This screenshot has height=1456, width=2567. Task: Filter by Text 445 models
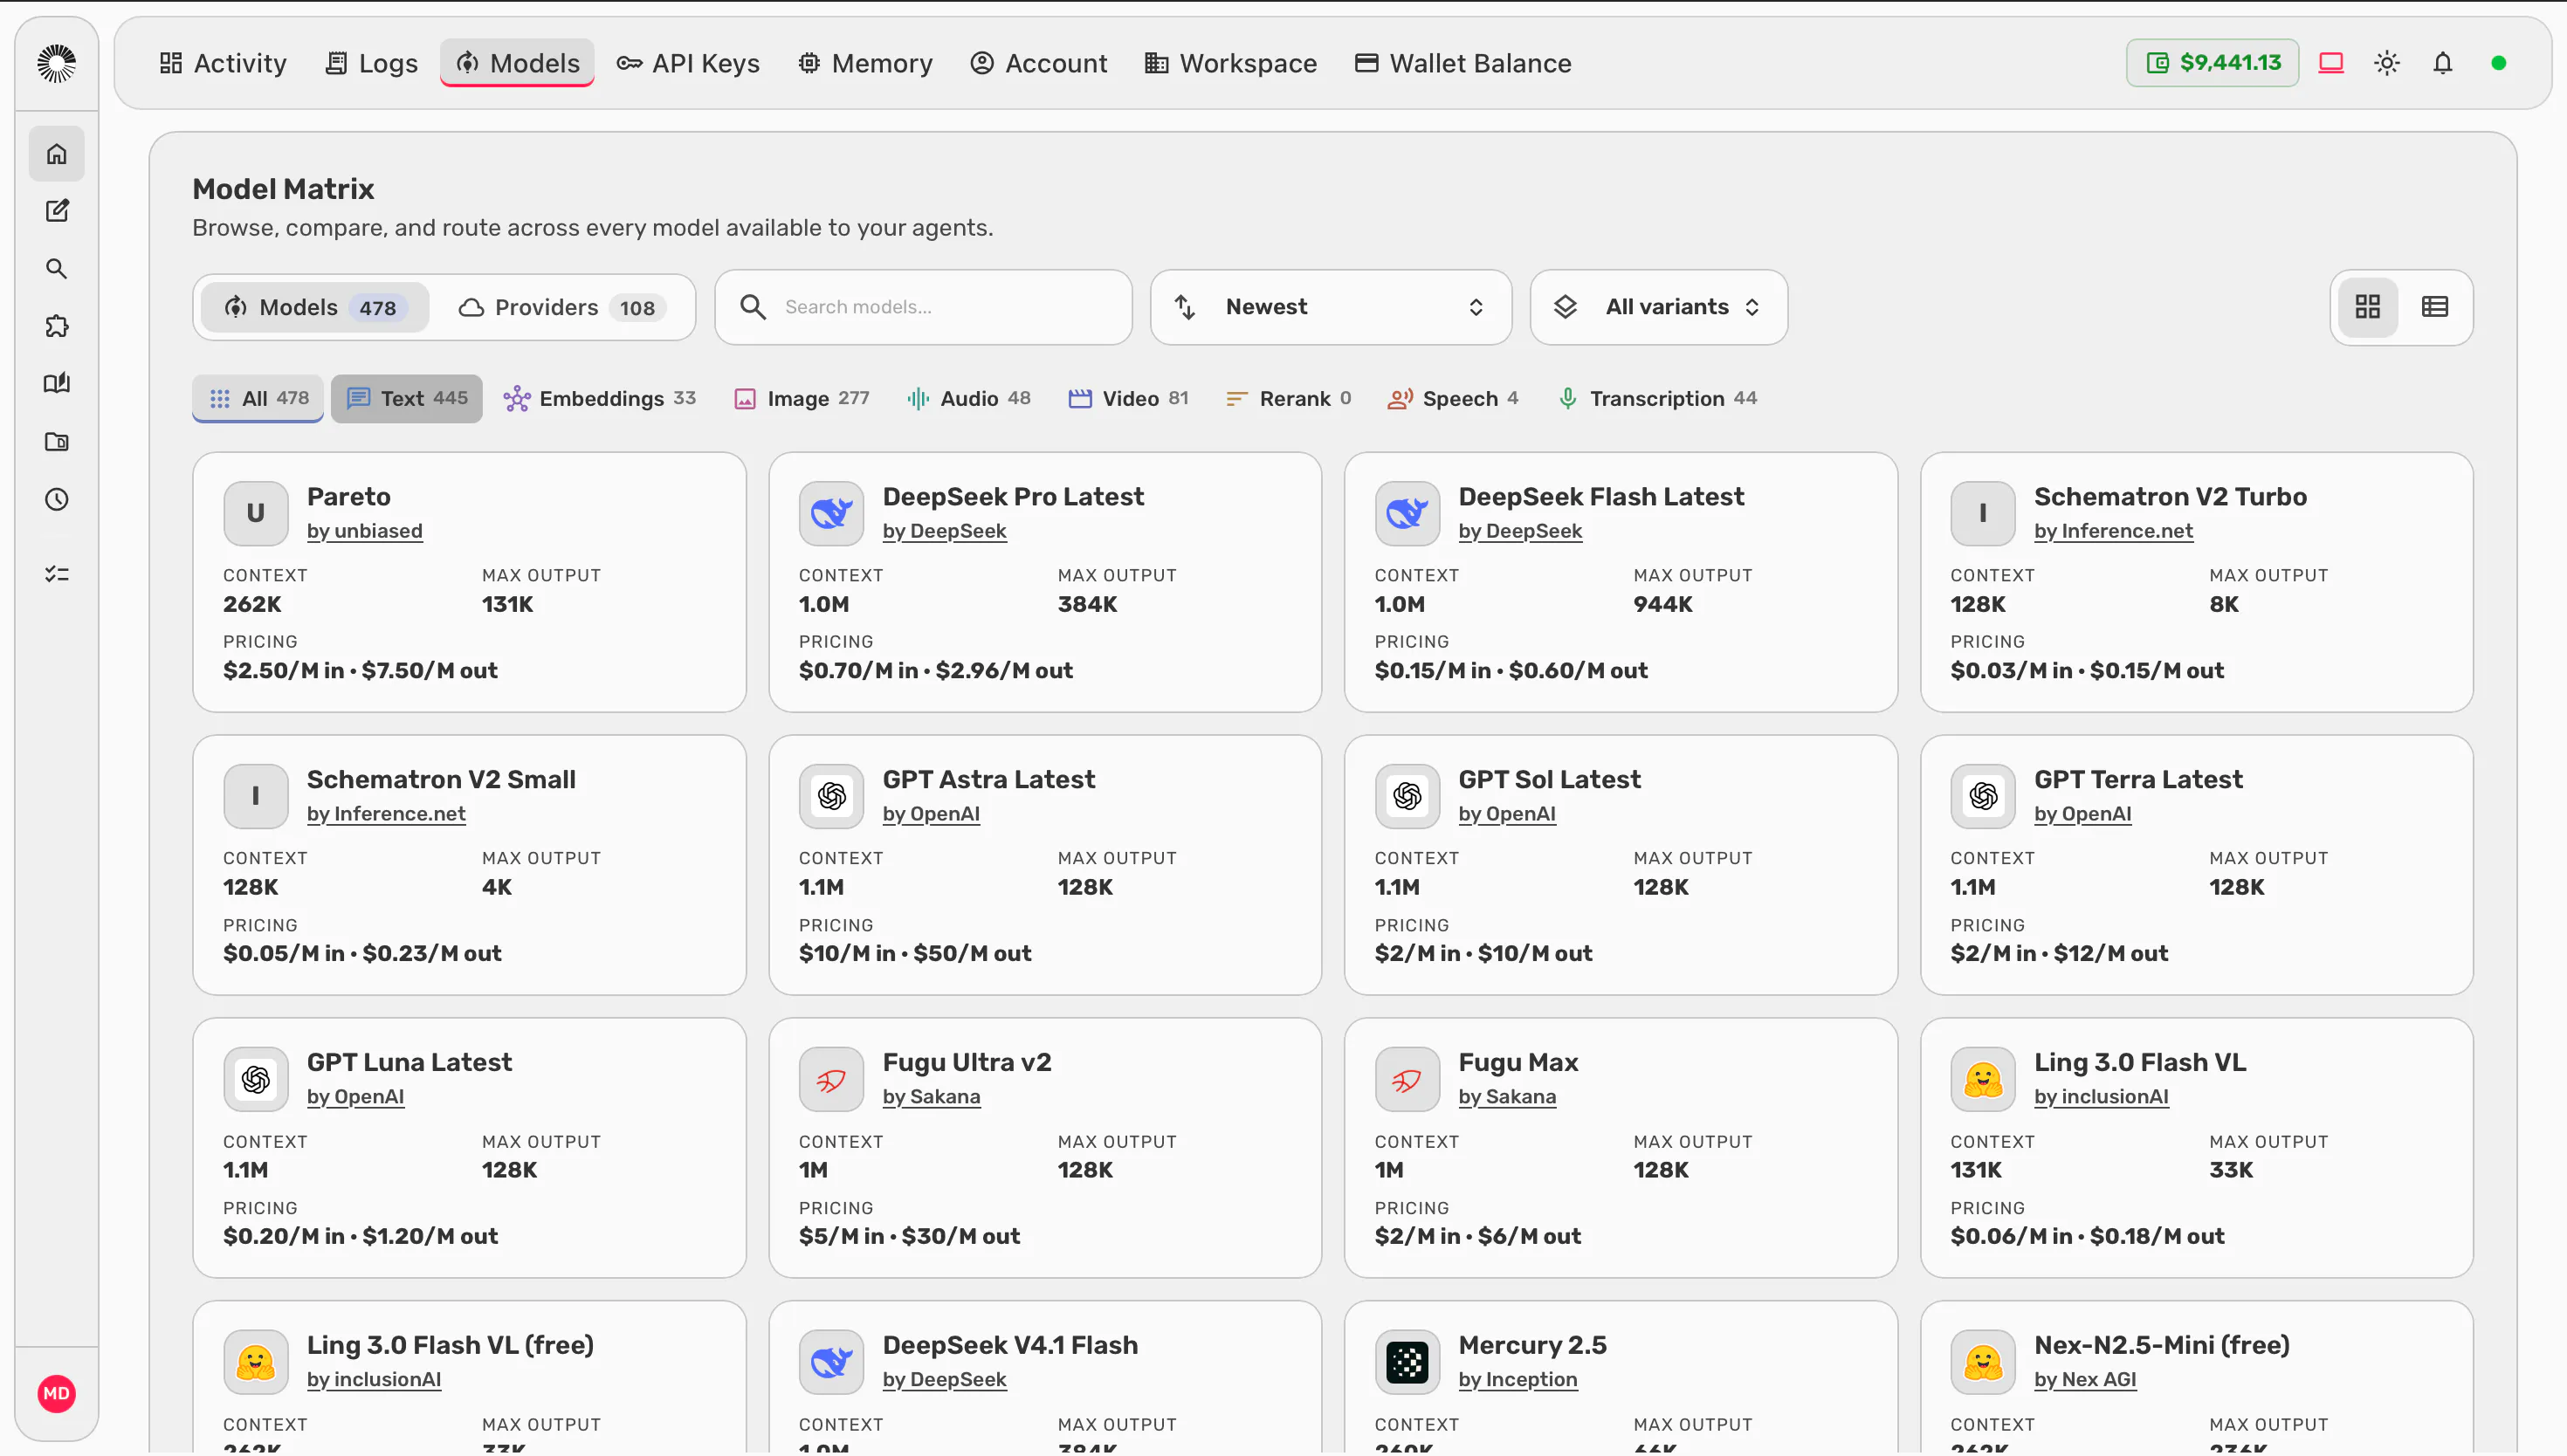(407, 398)
